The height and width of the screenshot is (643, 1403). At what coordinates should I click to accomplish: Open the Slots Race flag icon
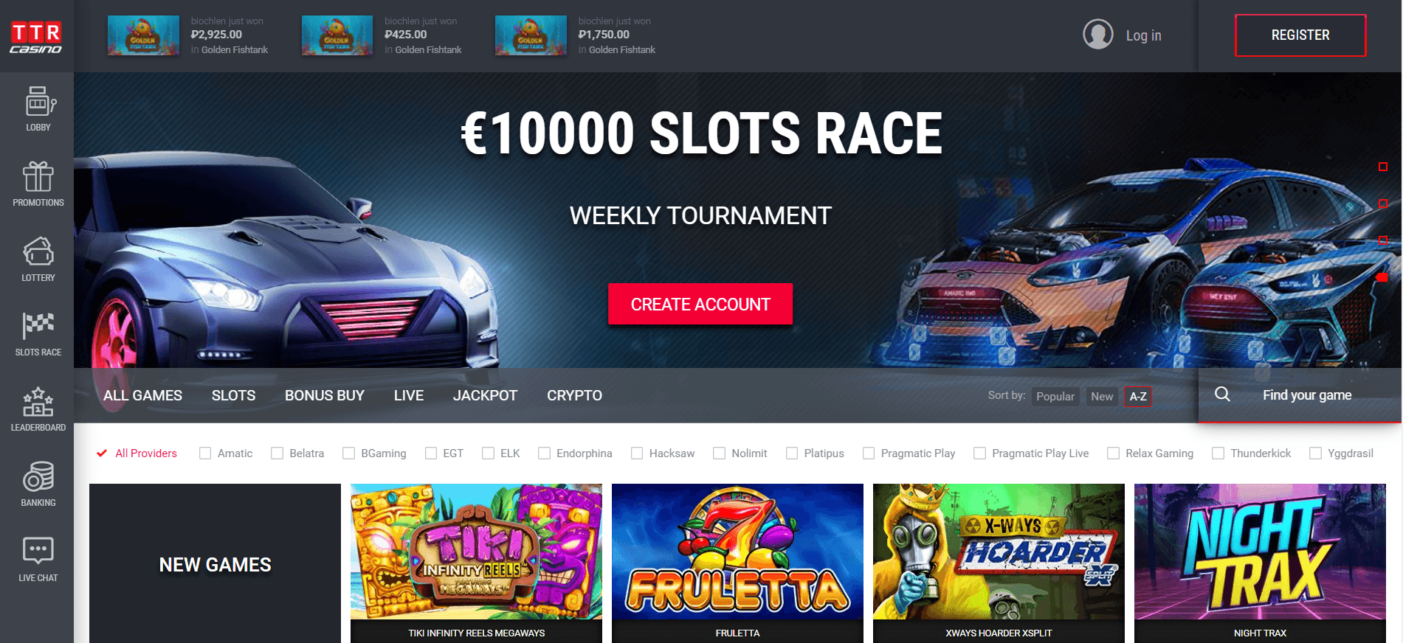point(38,326)
